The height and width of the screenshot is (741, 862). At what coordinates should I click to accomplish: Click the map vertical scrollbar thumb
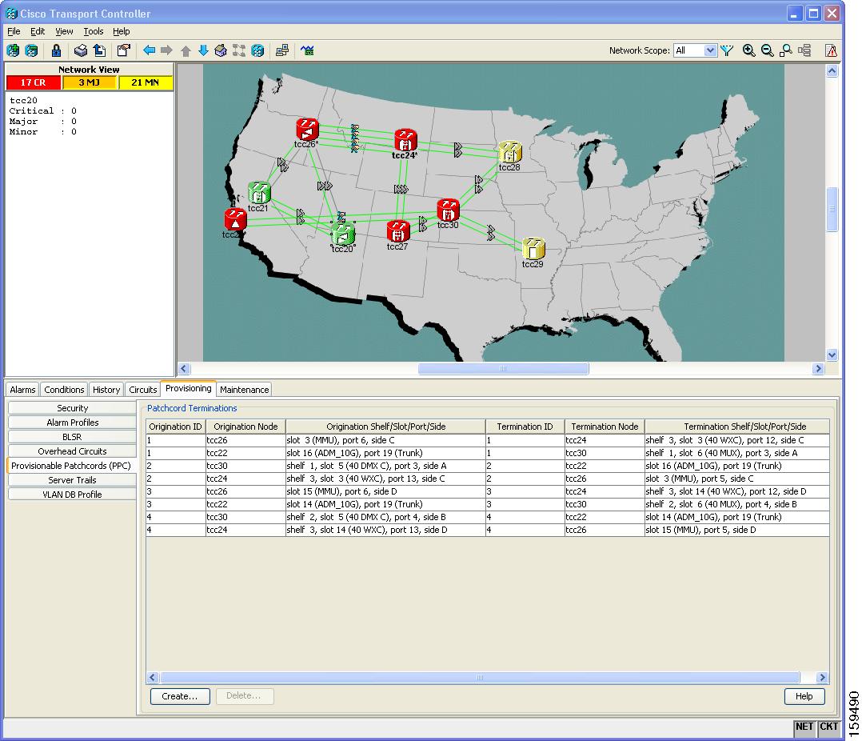click(x=832, y=209)
